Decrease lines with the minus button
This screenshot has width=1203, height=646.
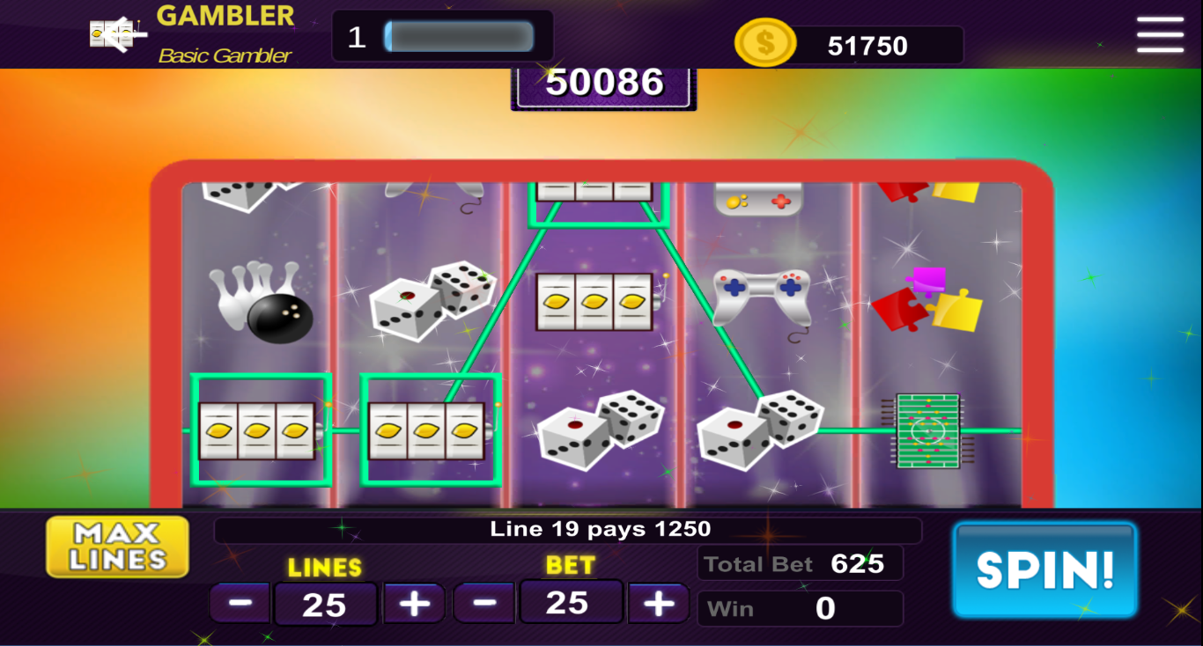(240, 604)
